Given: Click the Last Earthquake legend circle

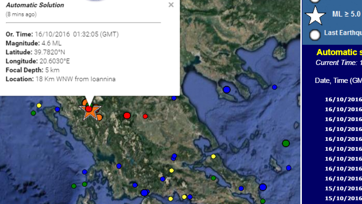Looking at the screenshot, I should click(x=315, y=35).
